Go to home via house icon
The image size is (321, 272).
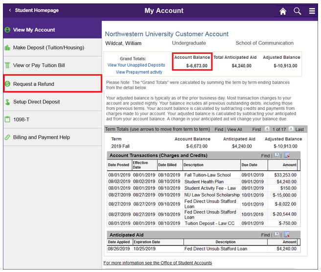coord(283,11)
